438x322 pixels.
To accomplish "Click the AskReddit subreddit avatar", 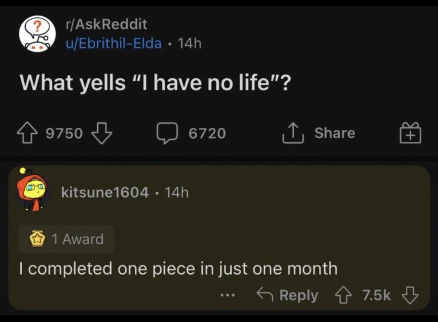I will pyautogui.click(x=37, y=34).
